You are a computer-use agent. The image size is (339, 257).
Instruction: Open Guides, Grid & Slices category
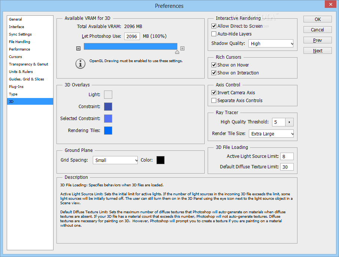tap(30, 79)
